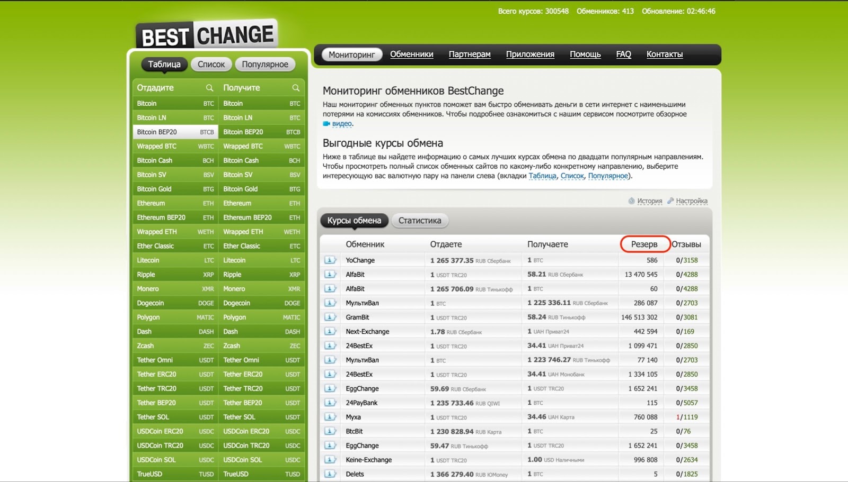
Task: Open info icon for GramBit exchanger
Action: click(330, 317)
